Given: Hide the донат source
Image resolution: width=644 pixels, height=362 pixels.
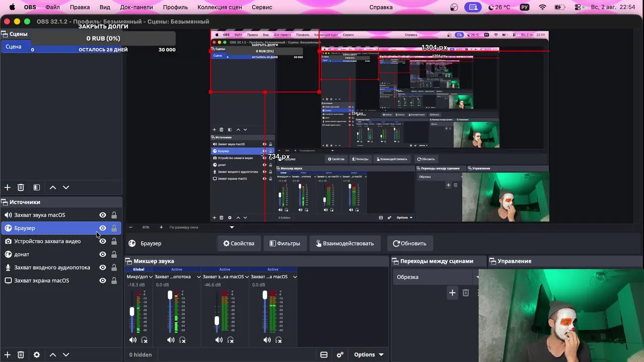Looking at the screenshot, I should pos(103,254).
